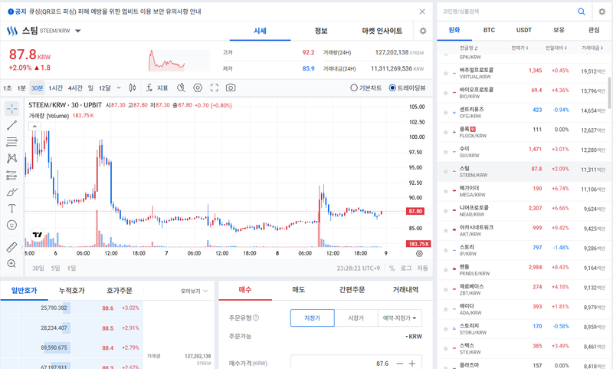The image size is (613, 369).
Task: Select the crosshair cursor tool
Action: tap(11, 108)
